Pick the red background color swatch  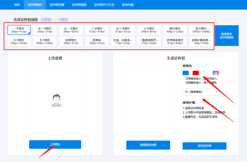coord(196,73)
